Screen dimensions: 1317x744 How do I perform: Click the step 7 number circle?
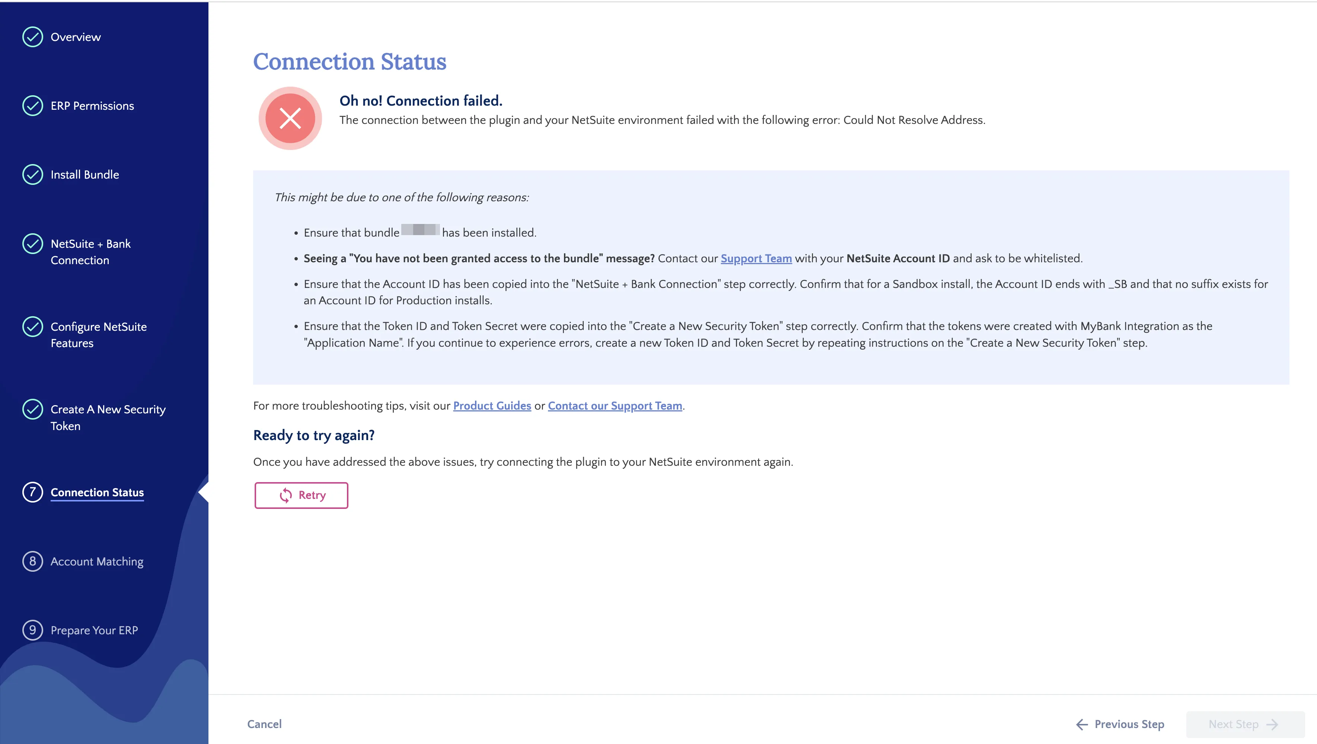pos(33,492)
